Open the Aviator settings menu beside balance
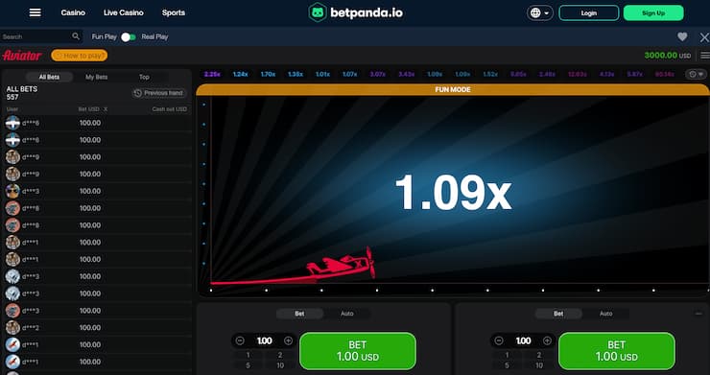The width and height of the screenshot is (710, 375). [705, 56]
